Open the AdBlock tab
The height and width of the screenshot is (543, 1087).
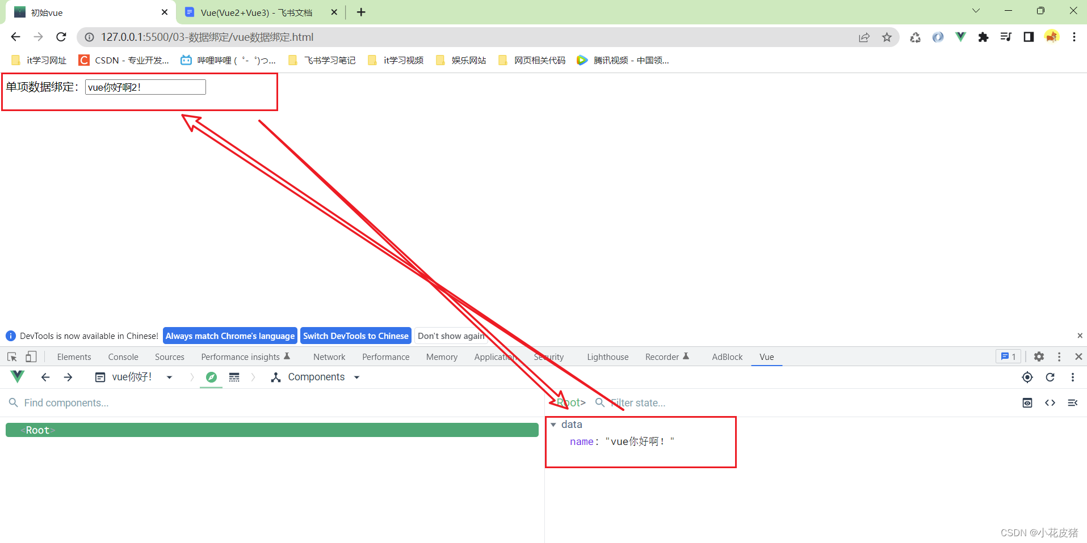[x=727, y=357]
